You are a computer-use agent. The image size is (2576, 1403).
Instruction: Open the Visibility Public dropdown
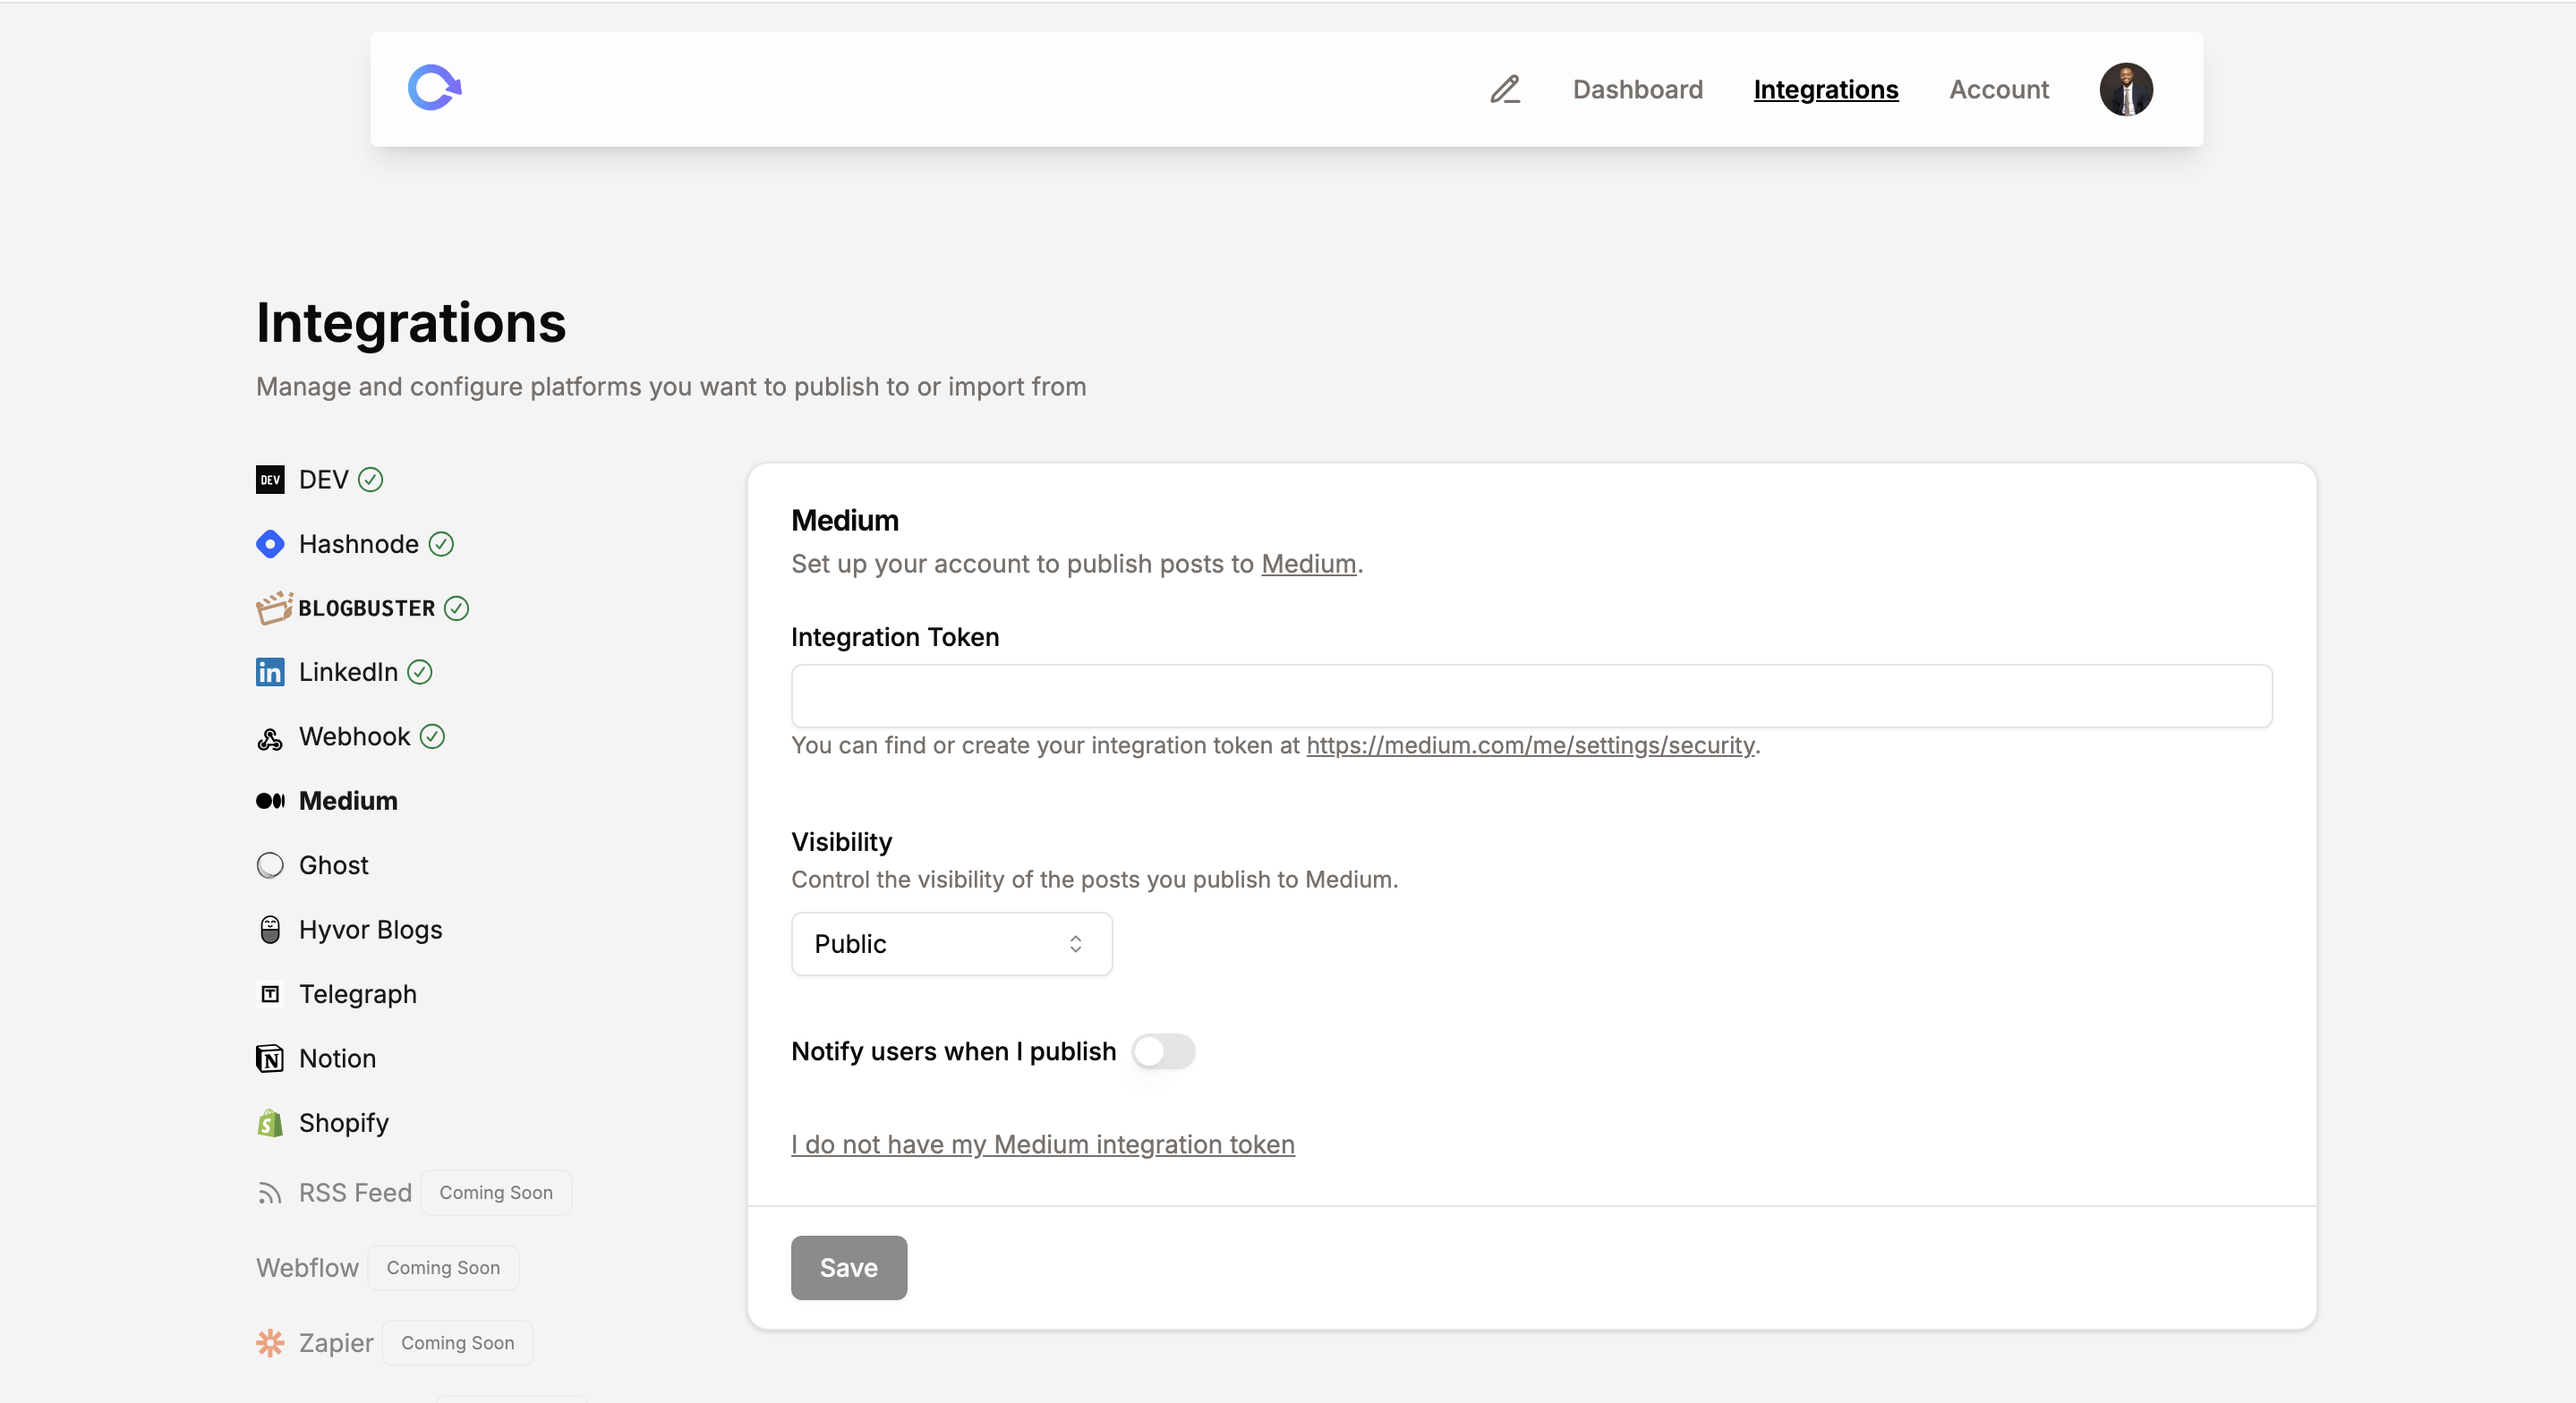coord(951,944)
